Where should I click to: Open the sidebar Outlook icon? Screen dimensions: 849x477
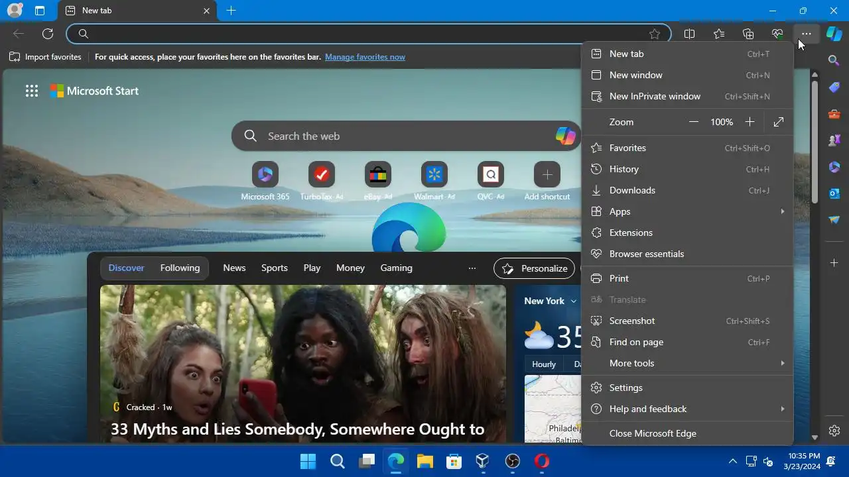click(834, 193)
